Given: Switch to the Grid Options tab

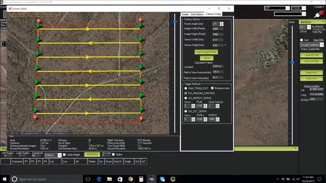Looking at the screenshot, I should [x=197, y=14].
